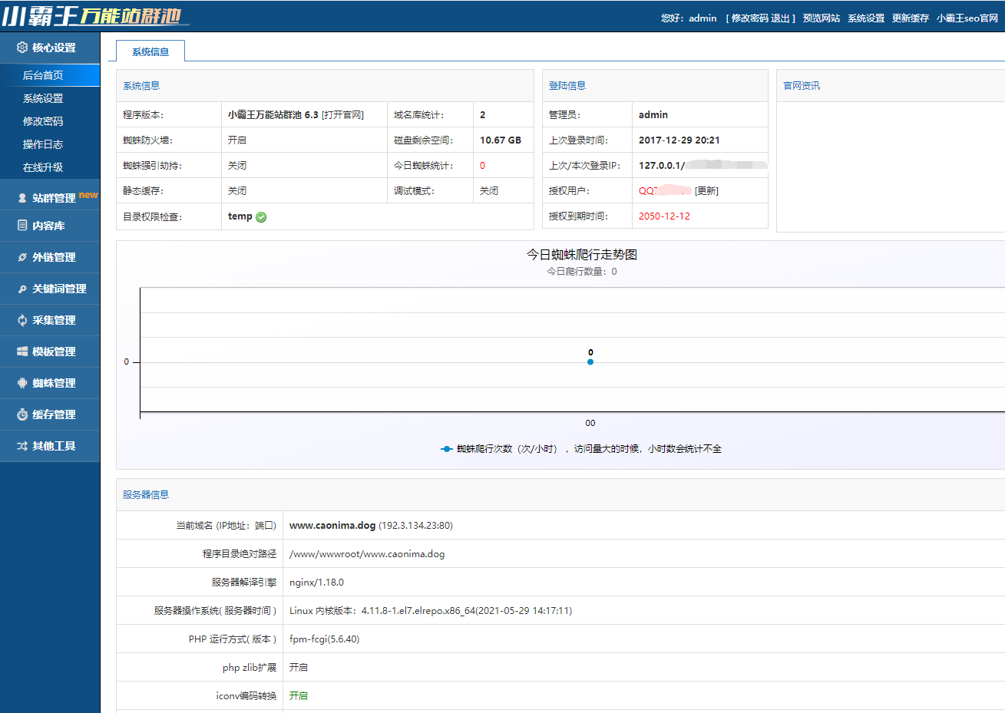Screen dimensions: 1005x713
Task: Click the [更新] link beside 授权用户
Action: [x=706, y=191]
